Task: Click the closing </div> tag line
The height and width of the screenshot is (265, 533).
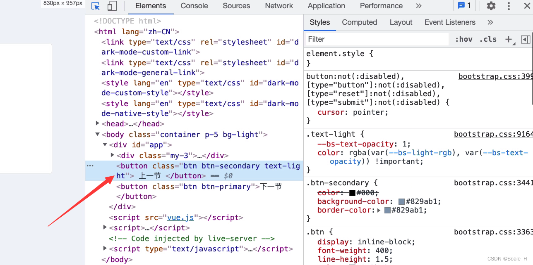Action: 122,207
